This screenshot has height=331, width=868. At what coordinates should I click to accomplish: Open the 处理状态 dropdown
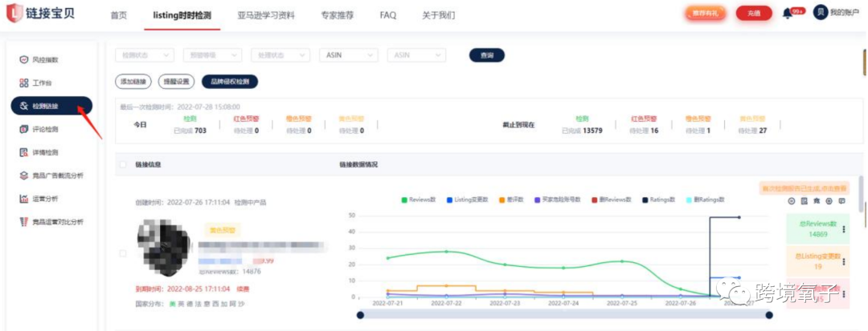(x=280, y=55)
